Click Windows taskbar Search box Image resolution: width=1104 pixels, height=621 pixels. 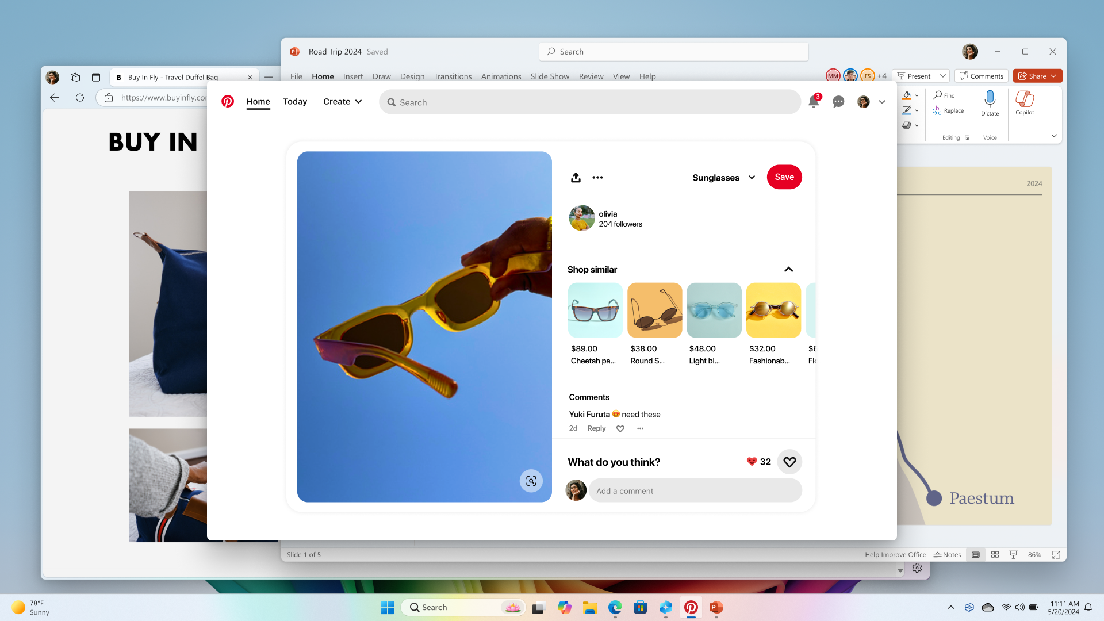463,607
